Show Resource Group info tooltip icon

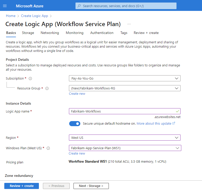(47, 88)
